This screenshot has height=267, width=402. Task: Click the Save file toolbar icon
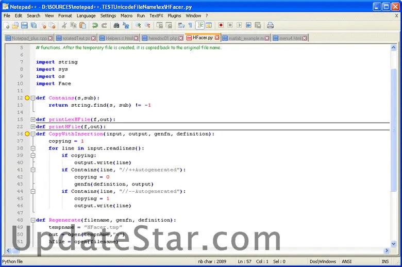pos(24,25)
